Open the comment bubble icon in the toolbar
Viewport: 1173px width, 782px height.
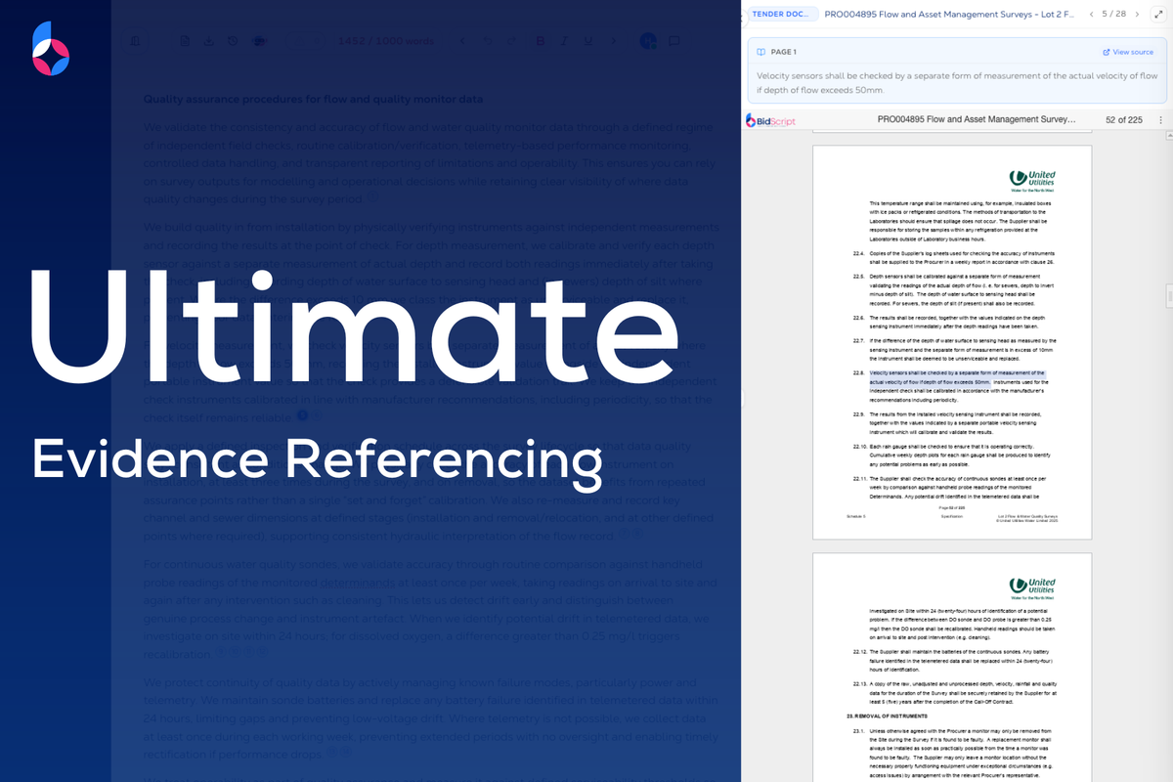click(x=673, y=41)
